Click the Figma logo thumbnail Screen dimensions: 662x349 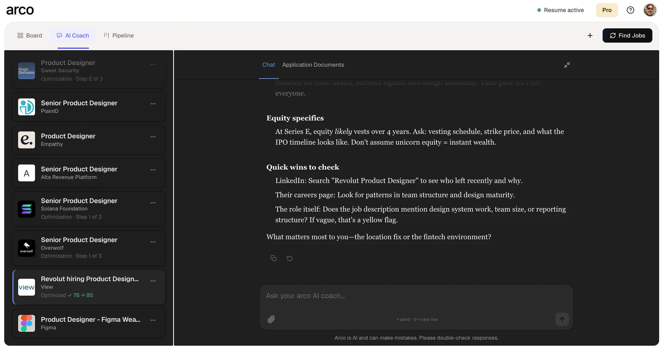(x=26, y=323)
